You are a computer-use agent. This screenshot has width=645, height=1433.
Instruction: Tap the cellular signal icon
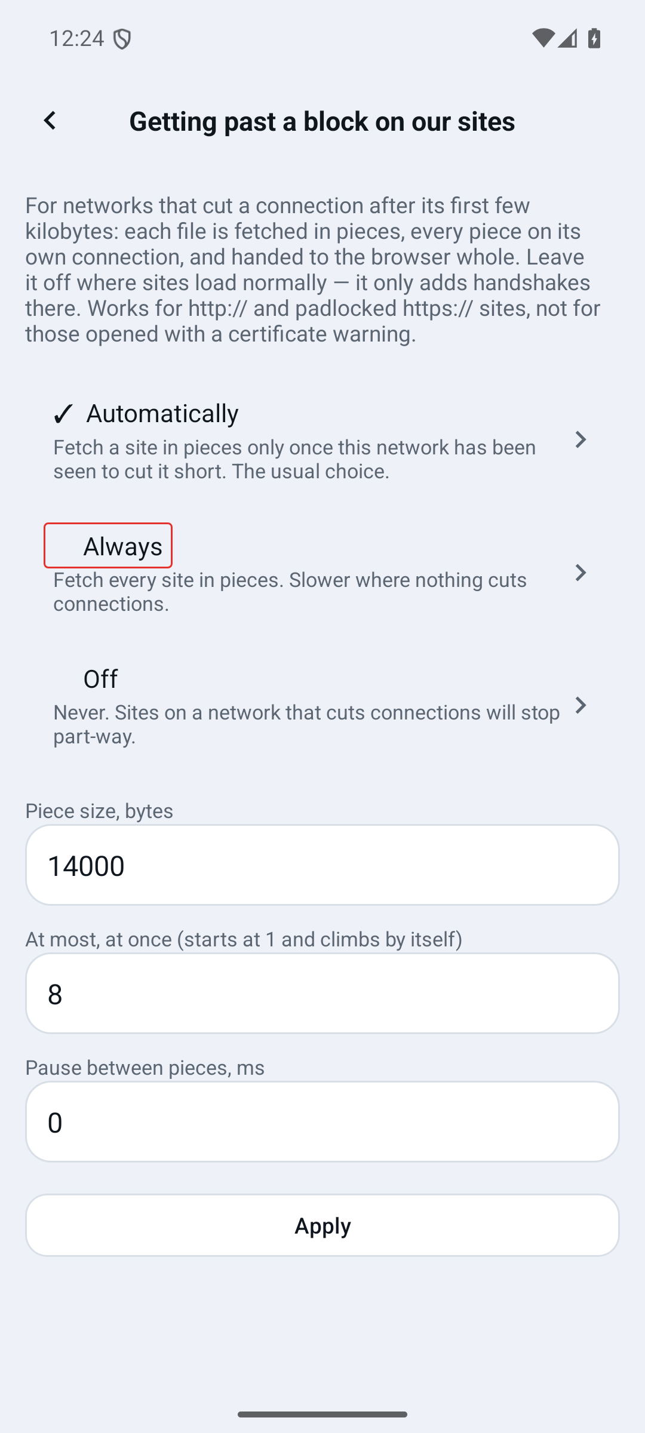567,39
